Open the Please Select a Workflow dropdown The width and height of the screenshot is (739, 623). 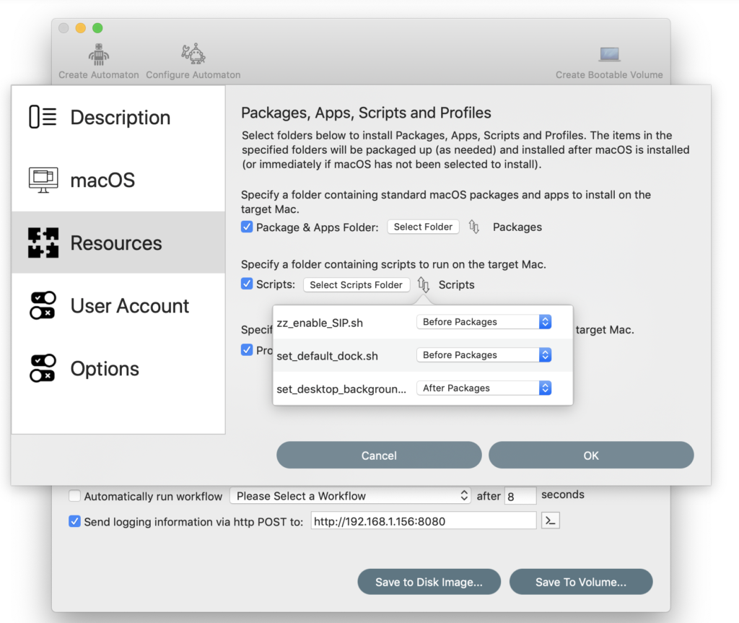350,496
